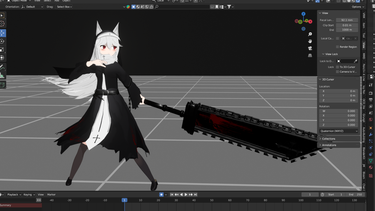The width and height of the screenshot is (375, 211).
Task: Play animation in reverse
Action: (181, 195)
